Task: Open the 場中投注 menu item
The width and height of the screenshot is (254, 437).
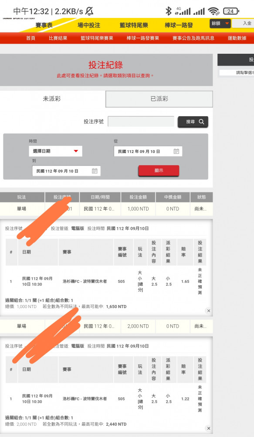Action: tap(89, 25)
